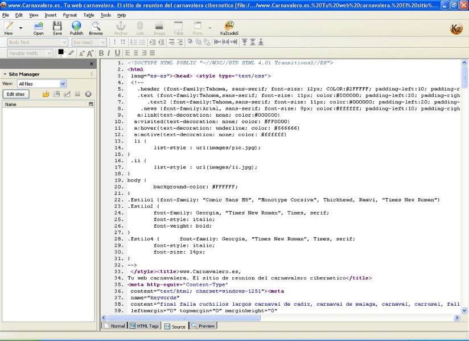Click the Site Manager refresh icon
Viewport: 469px width, 341px height.
(46, 94)
